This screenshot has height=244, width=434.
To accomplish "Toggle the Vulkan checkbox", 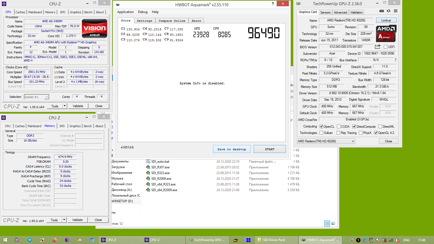I will 321,133.
